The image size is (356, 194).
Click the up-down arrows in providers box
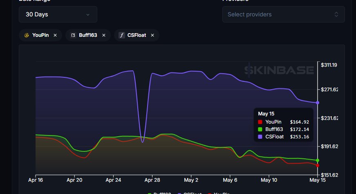[336, 14]
